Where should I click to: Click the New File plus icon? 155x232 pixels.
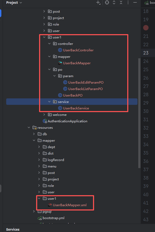point(98,2)
